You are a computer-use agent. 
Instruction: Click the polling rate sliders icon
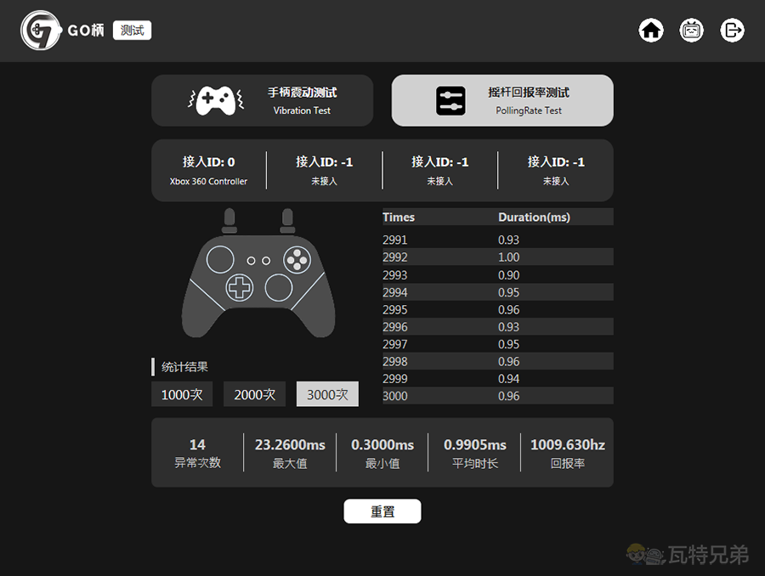point(450,100)
